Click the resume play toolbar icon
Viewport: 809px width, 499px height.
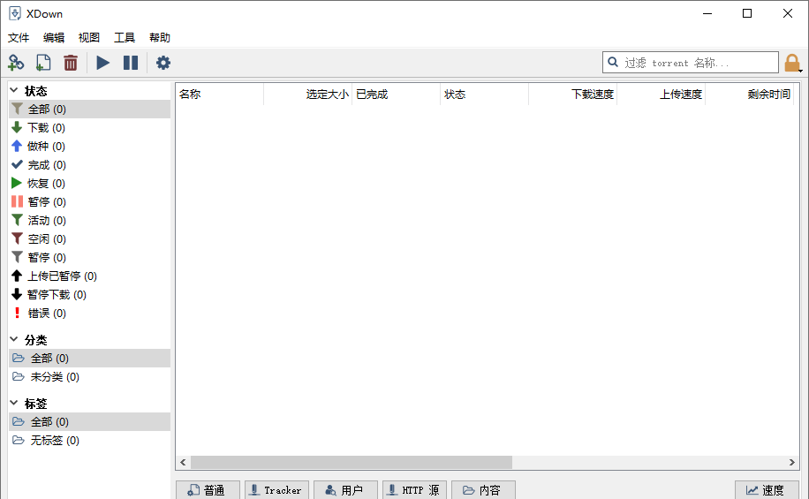(103, 63)
